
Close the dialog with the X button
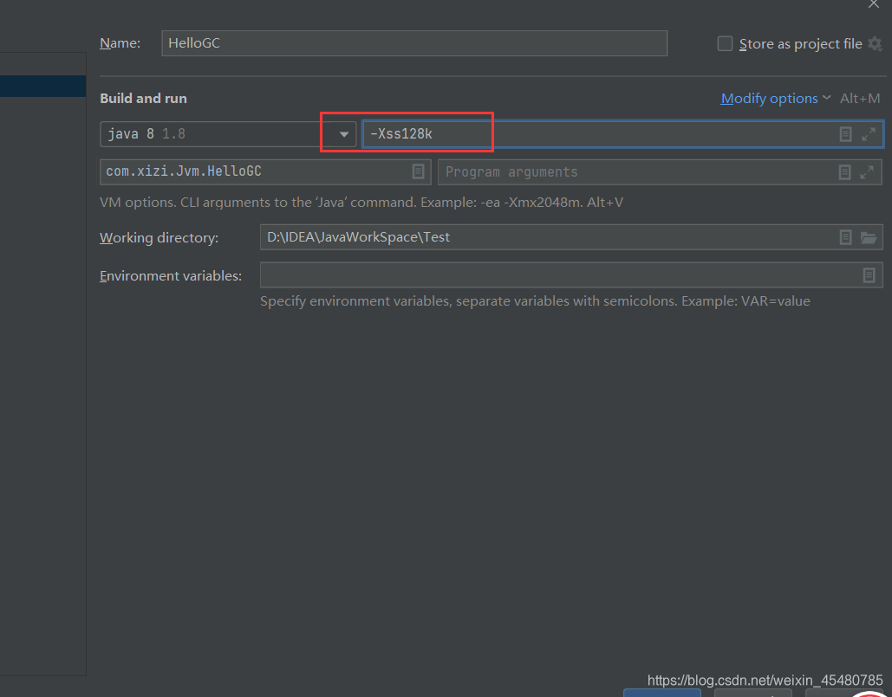[874, 4]
